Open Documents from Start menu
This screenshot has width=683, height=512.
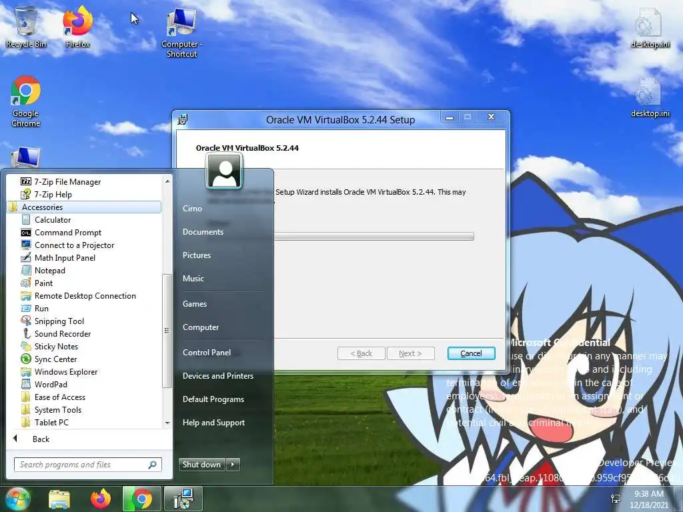pyautogui.click(x=203, y=232)
